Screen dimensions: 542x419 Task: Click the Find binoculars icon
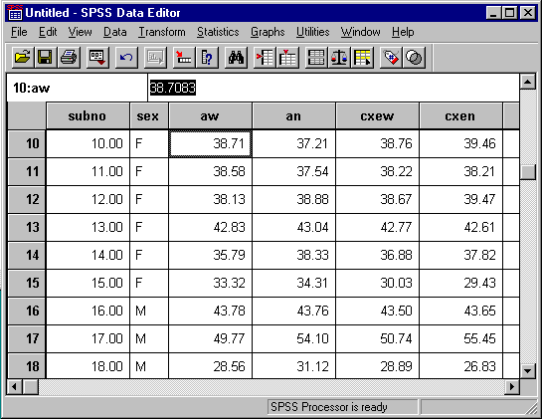[236, 57]
